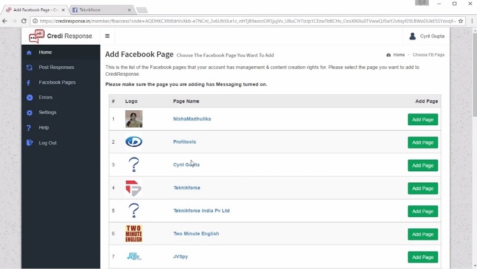
Task: Click the 'Logo' column header
Action: point(131,101)
